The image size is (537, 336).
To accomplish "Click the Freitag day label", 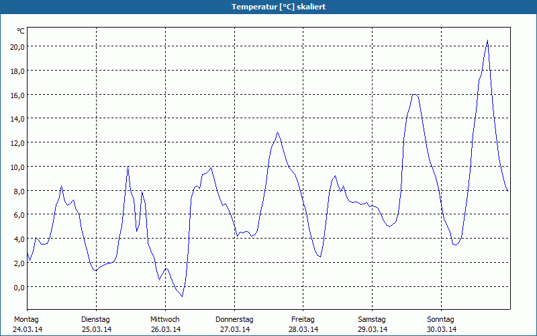I will (303, 320).
